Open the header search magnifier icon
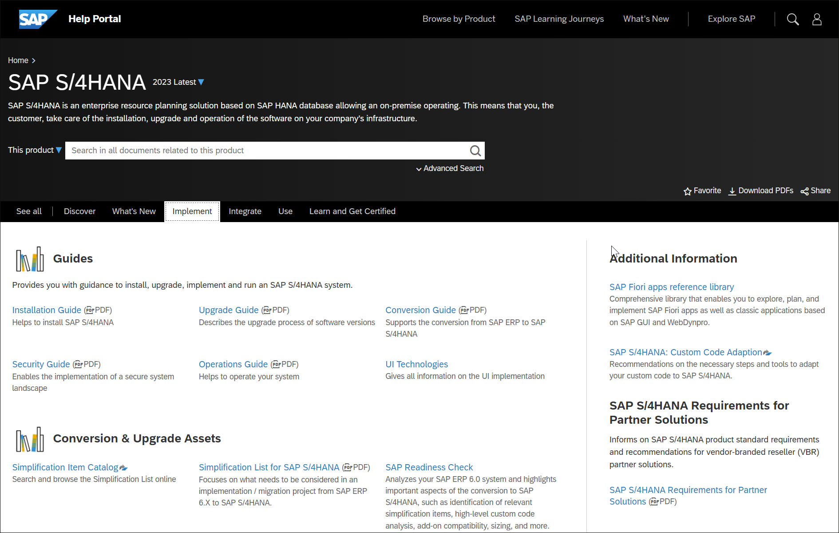This screenshot has height=533, width=839. pyautogui.click(x=792, y=19)
